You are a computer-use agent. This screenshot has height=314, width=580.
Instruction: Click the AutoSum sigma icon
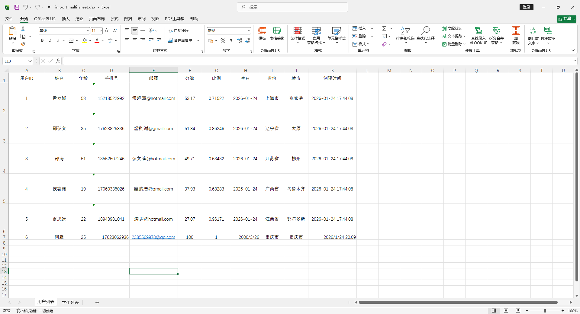pyautogui.click(x=384, y=28)
